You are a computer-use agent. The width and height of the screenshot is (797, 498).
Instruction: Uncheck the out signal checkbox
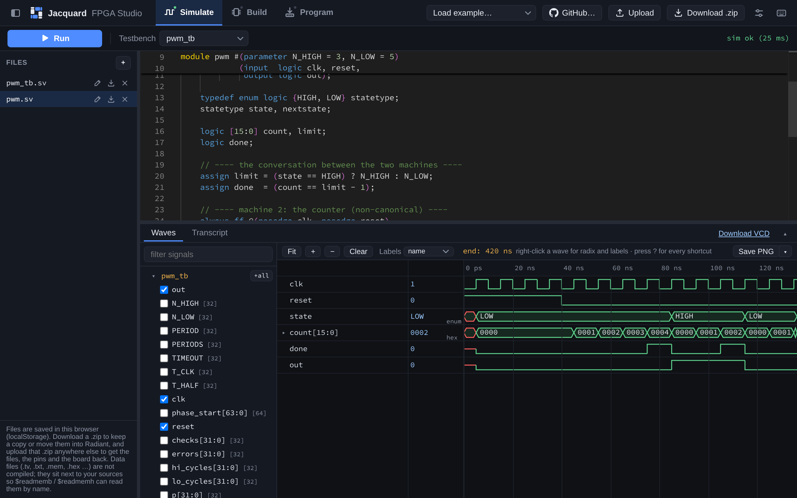(x=164, y=289)
